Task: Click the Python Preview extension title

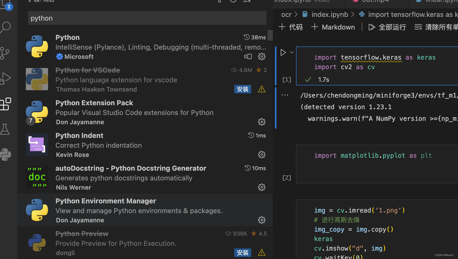Action: tap(82, 234)
